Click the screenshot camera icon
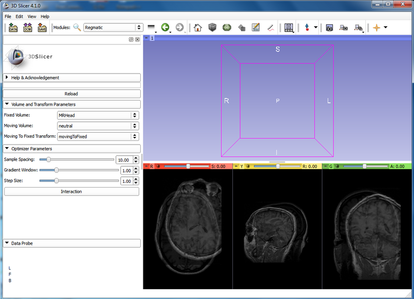 (x=329, y=27)
